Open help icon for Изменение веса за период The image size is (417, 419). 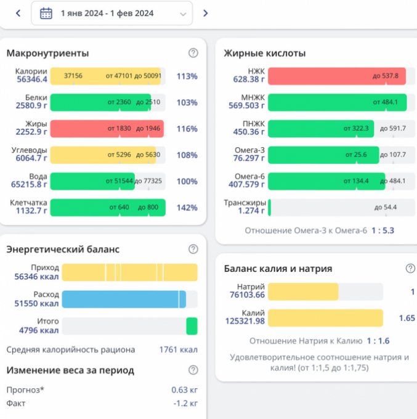[193, 370]
